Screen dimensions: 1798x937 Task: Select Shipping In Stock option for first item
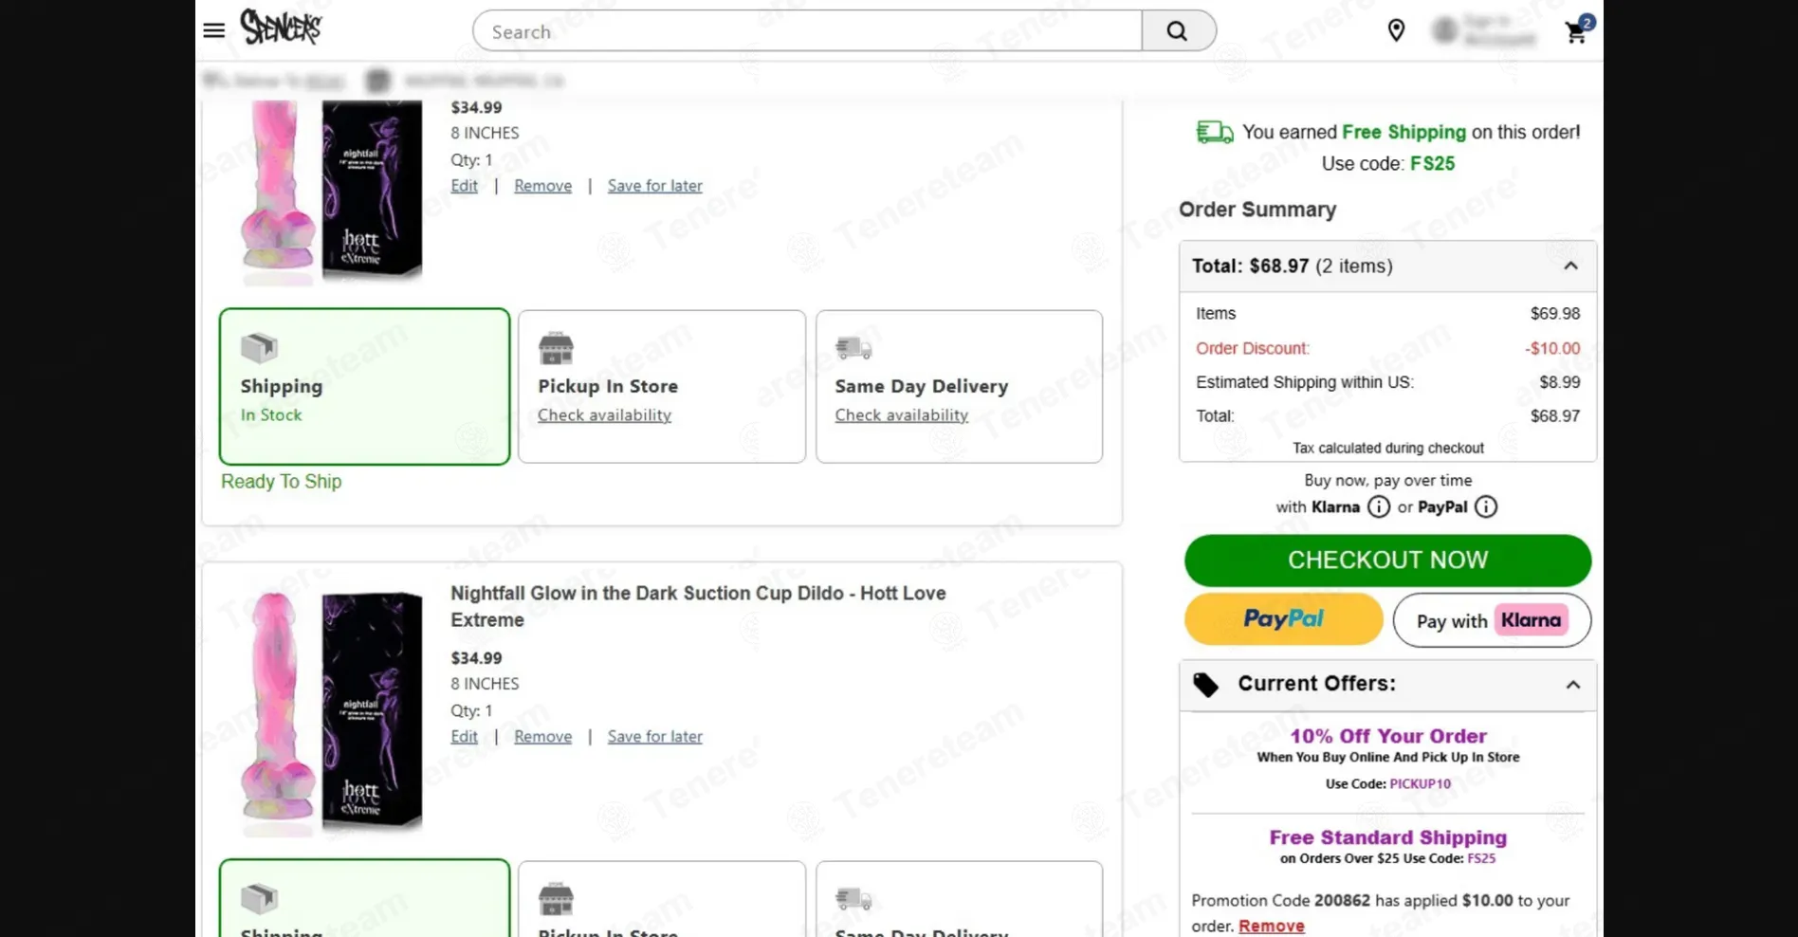point(364,386)
